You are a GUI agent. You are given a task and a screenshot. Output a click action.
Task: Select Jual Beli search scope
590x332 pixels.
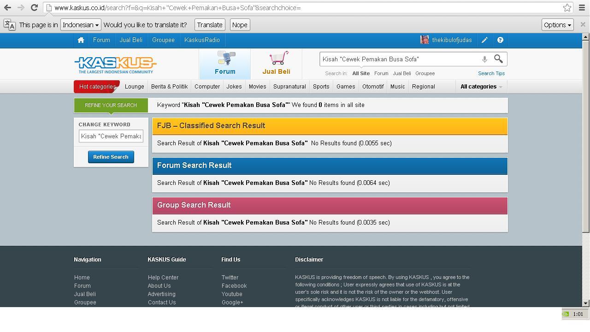click(x=402, y=73)
